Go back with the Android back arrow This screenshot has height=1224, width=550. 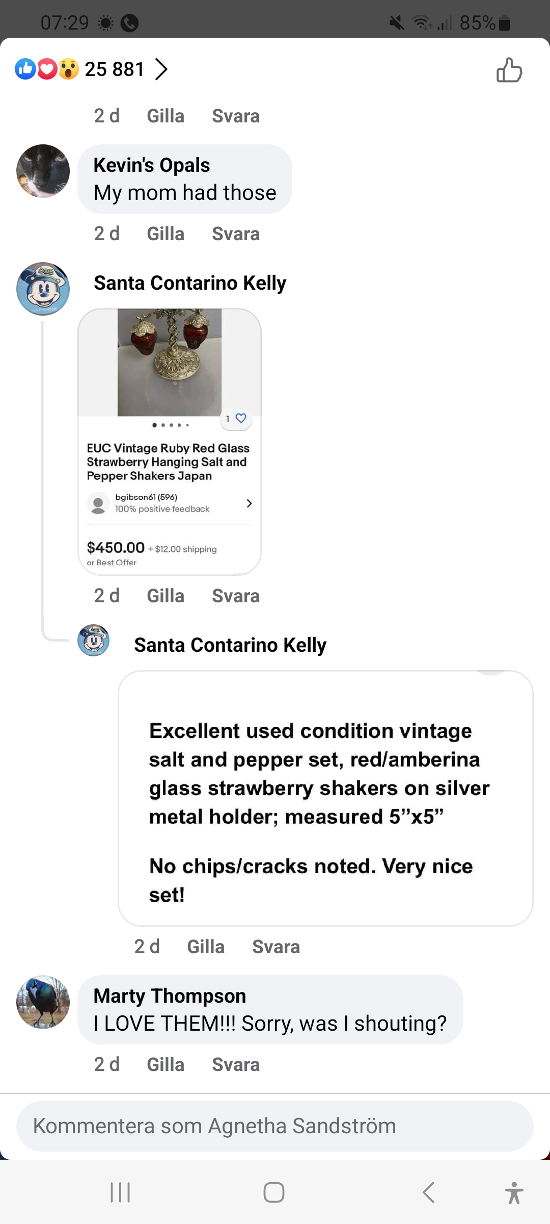[429, 1192]
